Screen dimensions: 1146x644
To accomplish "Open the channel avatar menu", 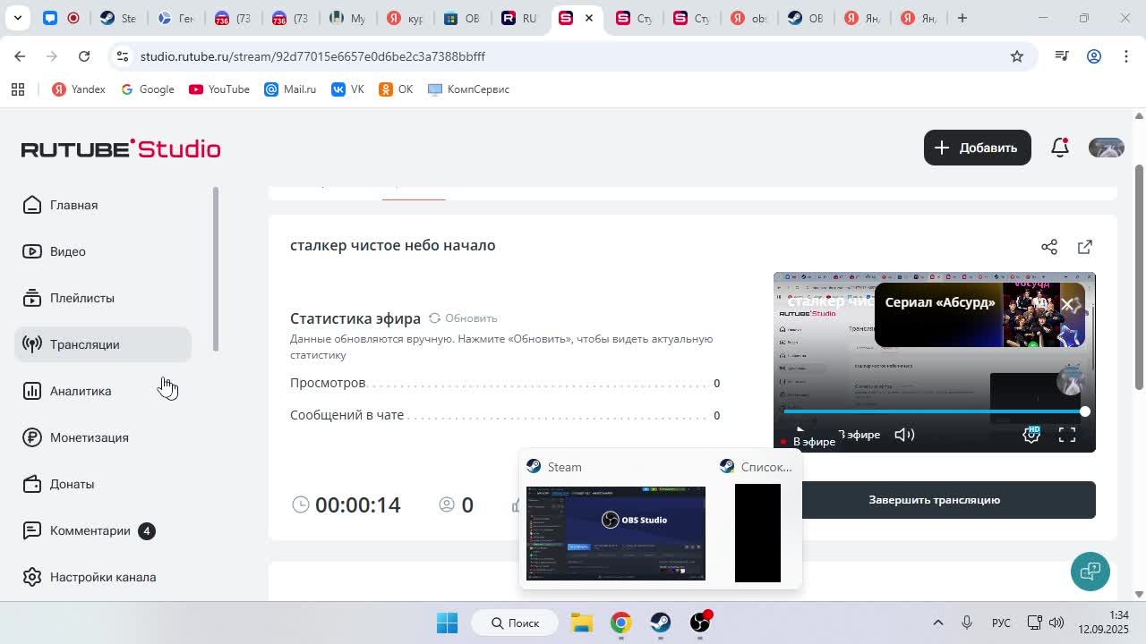I will point(1107,148).
